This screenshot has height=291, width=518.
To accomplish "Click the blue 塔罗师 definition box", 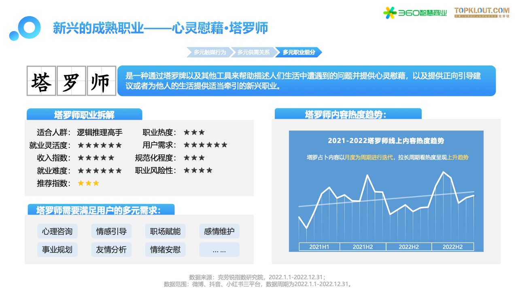I will click(x=306, y=81).
